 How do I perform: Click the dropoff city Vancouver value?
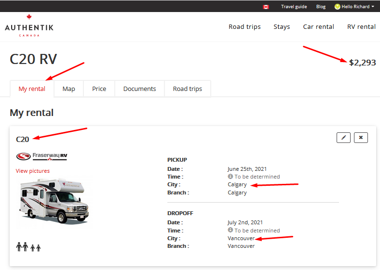click(x=241, y=238)
